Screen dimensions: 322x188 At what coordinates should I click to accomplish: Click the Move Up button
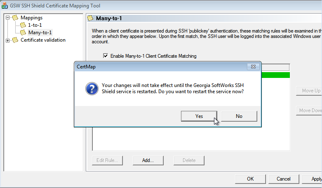tap(309, 91)
